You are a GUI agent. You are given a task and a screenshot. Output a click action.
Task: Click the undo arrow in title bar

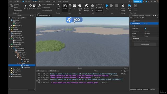(29, 1)
